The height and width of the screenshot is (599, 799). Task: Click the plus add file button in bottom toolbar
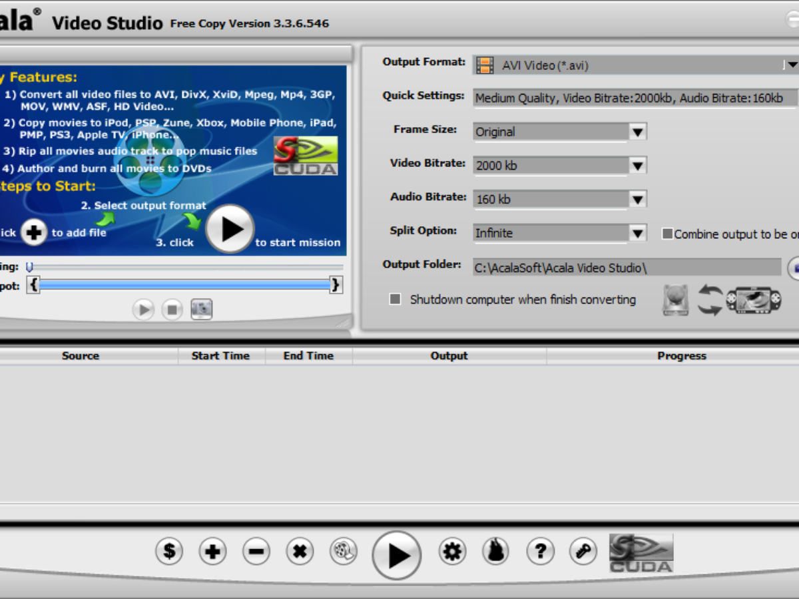pyautogui.click(x=212, y=552)
